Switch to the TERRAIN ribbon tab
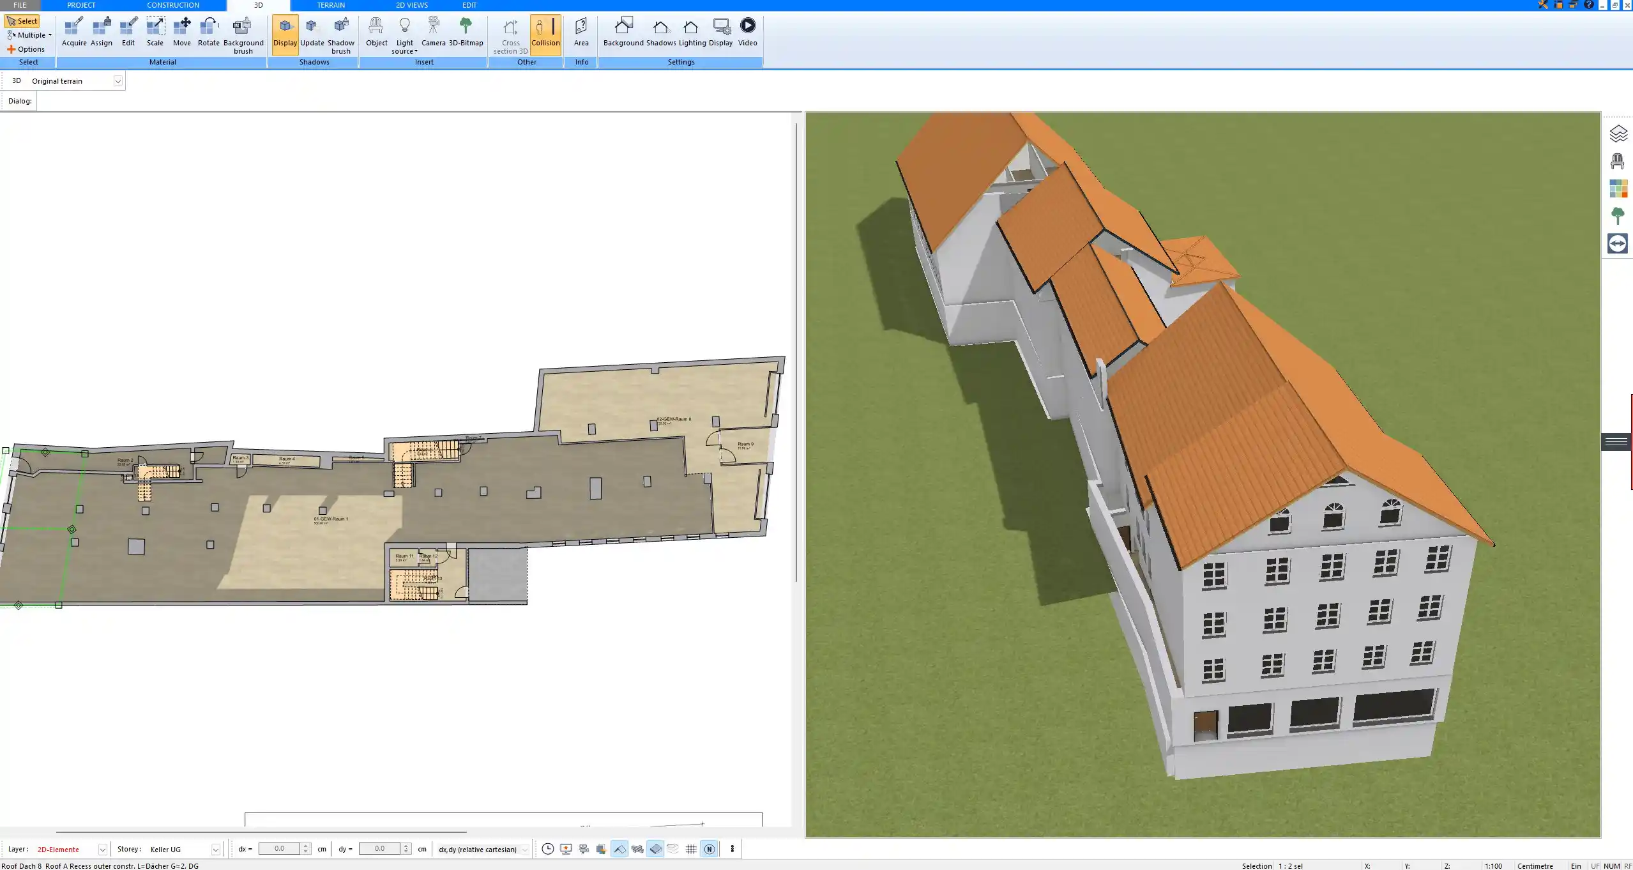Image resolution: width=1633 pixels, height=870 pixels. click(x=330, y=4)
